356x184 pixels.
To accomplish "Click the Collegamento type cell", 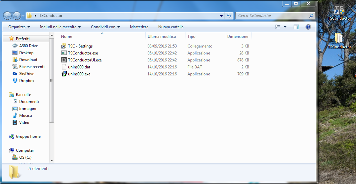I will tap(200, 46).
